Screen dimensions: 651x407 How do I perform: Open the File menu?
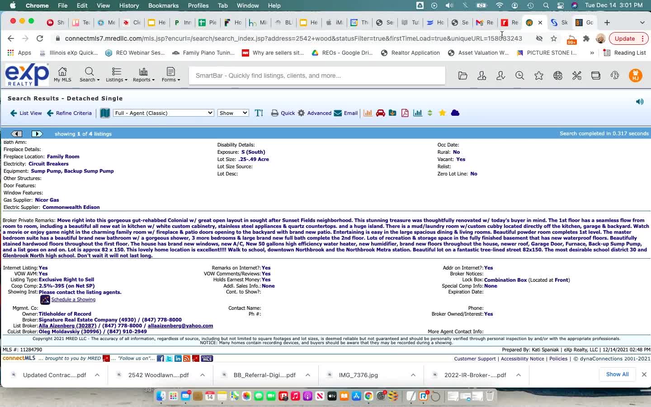[x=62, y=5]
